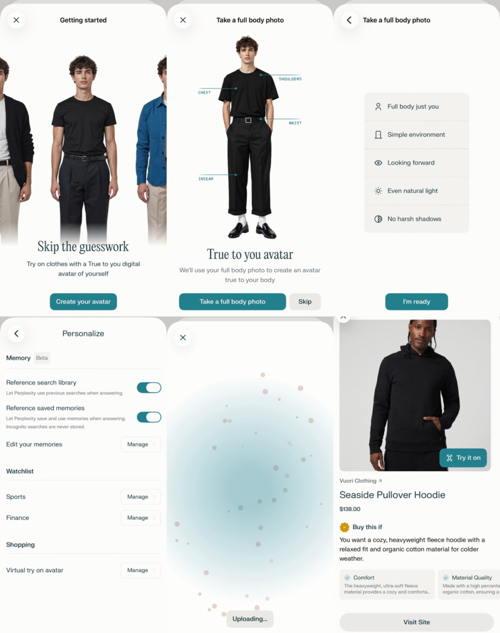Close the Uploading screen
The image size is (500, 633).
point(183,338)
